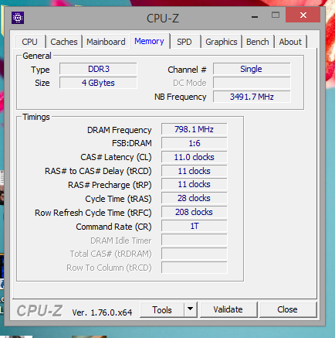This screenshot has width=335, height=338.
Task: Click the CPU-Z app icon in title bar
Action: click(x=18, y=18)
